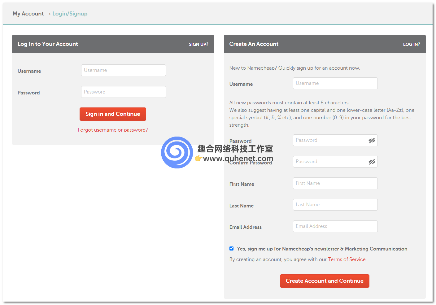Focus the signup Password field

(335, 140)
